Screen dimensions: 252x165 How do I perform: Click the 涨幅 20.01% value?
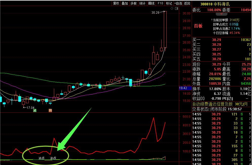(215, 74)
